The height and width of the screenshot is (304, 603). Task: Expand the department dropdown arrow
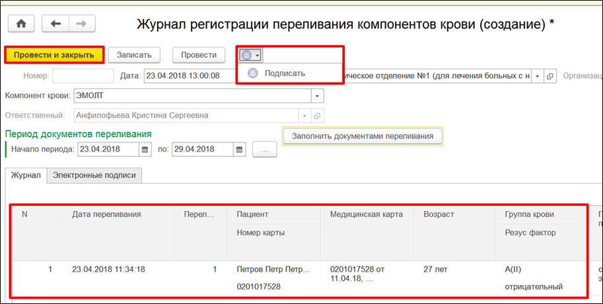[x=538, y=76]
